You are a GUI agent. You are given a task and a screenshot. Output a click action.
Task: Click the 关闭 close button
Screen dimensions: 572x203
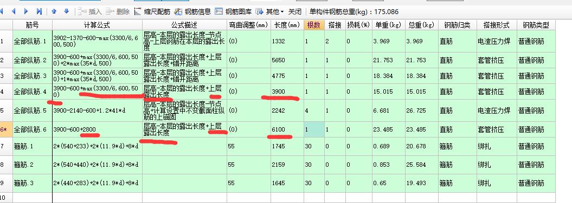click(295, 12)
